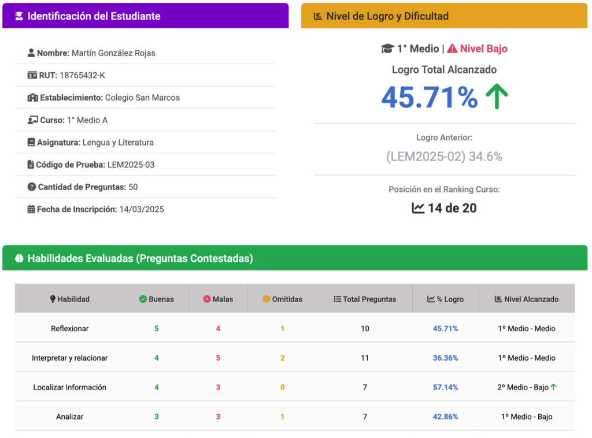
Task: Click the ranking chart icon beside 14 de 20
Action: point(418,208)
